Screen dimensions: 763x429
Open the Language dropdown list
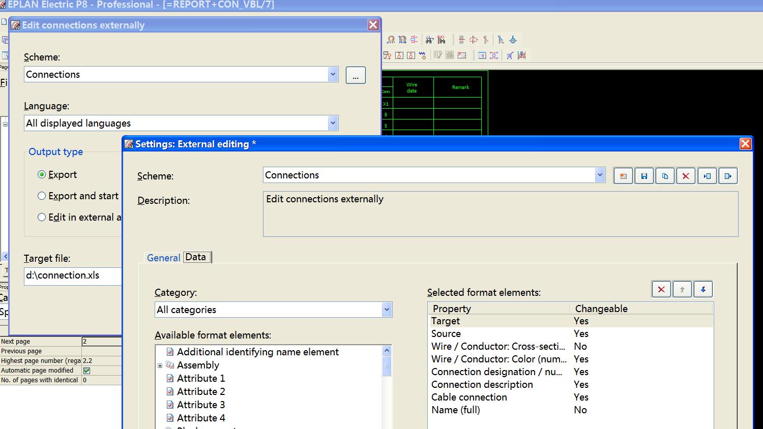pyautogui.click(x=333, y=123)
